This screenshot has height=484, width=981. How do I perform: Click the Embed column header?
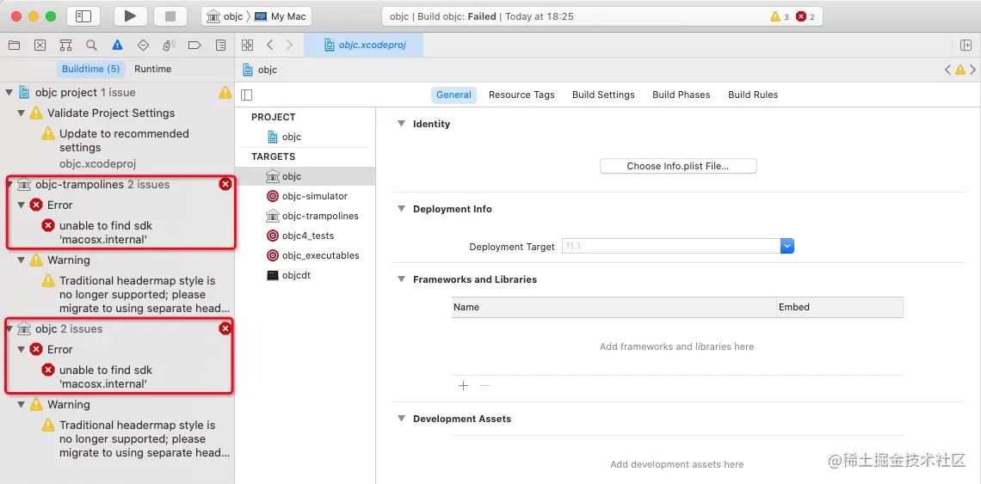840,307
